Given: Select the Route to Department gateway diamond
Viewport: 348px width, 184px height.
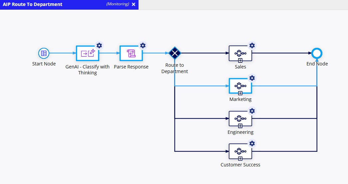Looking at the screenshot, I should coord(175,53).
